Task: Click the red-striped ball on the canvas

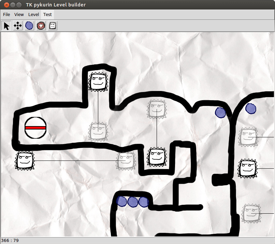Action: (35, 128)
